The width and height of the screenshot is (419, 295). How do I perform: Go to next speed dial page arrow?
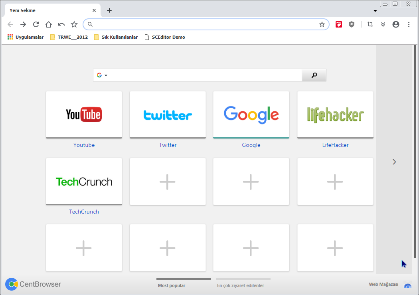point(394,162)
